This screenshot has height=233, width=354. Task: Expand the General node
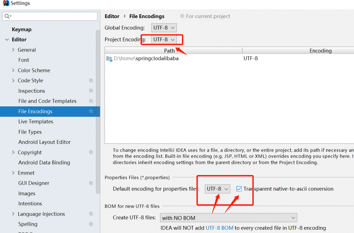[x=13, y=49]
